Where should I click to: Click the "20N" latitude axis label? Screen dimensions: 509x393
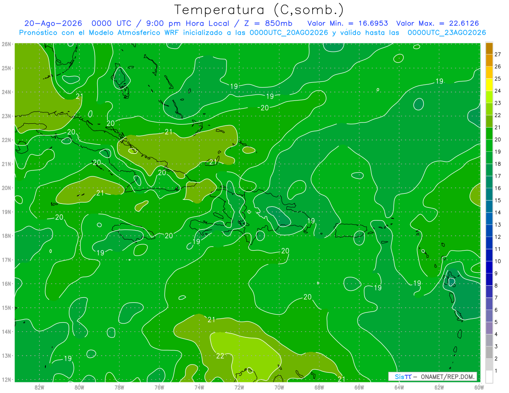pos(6,188)
